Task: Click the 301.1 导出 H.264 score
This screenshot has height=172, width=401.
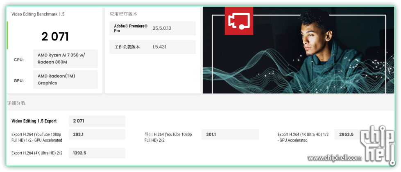Action: click(230, 134)
